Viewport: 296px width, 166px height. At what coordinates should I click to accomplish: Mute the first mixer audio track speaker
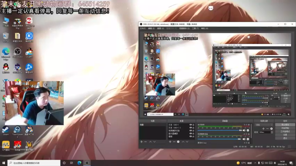[244, 130]
